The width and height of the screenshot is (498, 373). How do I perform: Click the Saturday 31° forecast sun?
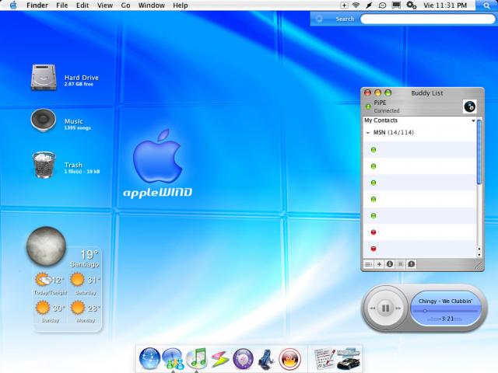click(77, 280)
